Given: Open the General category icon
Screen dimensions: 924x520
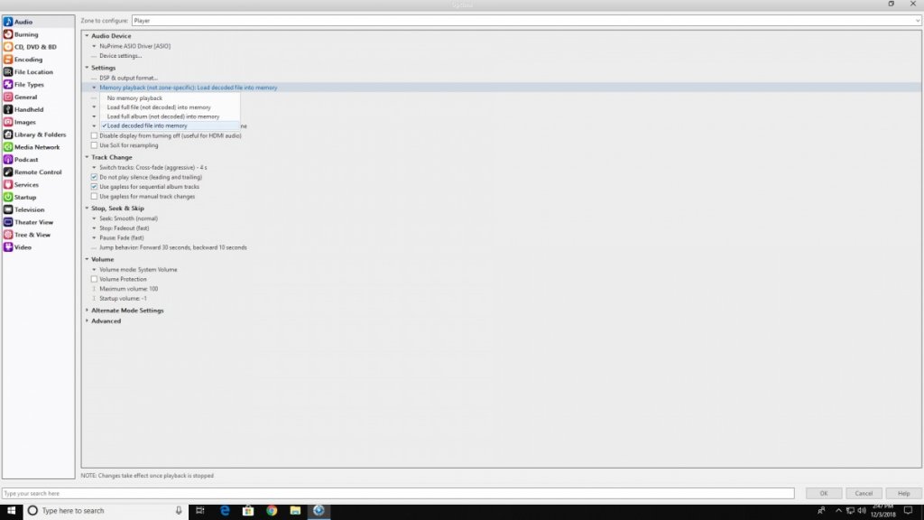Looking at the screenshot, I should 8,97.
